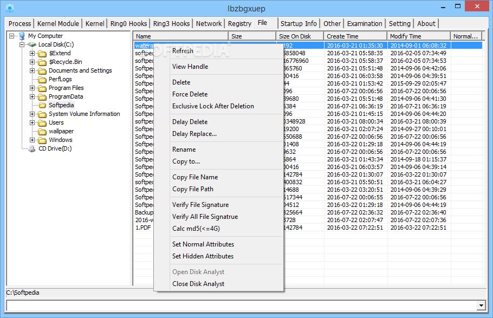Click the Local Disk(C:) drive icon
The height and width of the screenshot is (318, 493).
[x=32, y=44]
